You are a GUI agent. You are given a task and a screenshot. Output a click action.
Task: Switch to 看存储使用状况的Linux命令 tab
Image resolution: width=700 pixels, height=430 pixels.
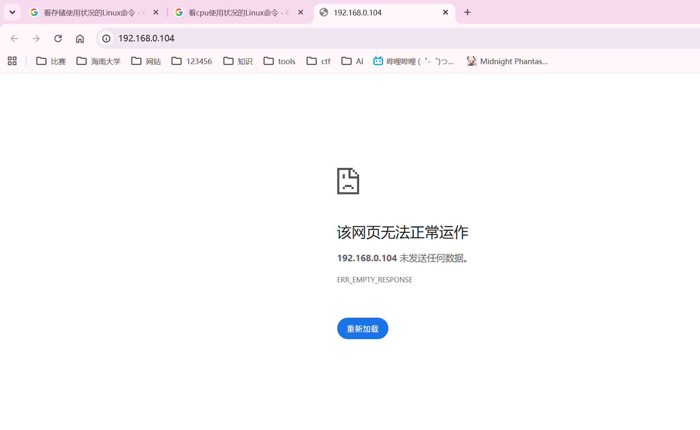[x=88, y=13]
